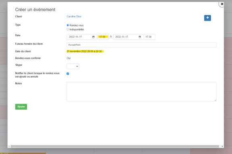Click the Rendez-vous confirmé value Oui
Image resolution: width=232 pixels, height=154 pixels.
coord(68,58)
